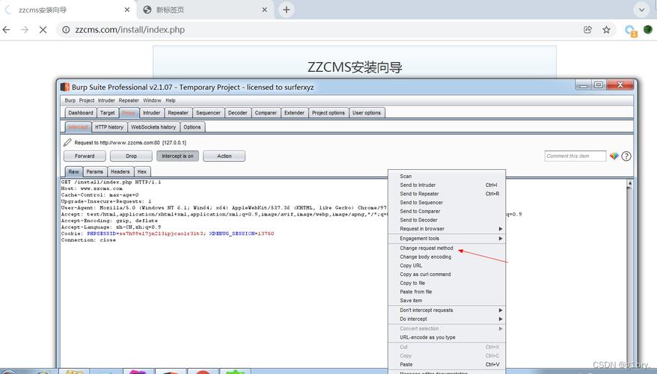The image size is (657, 374).
Task: Switch to the Params view tab
Action: click(x=95, y=172)
